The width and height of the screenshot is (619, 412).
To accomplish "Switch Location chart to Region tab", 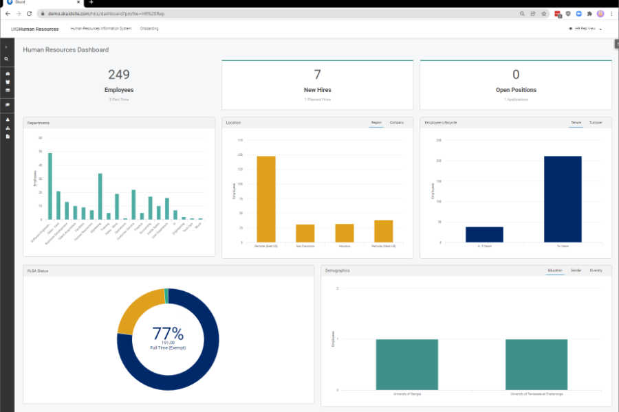I will 376,123.
